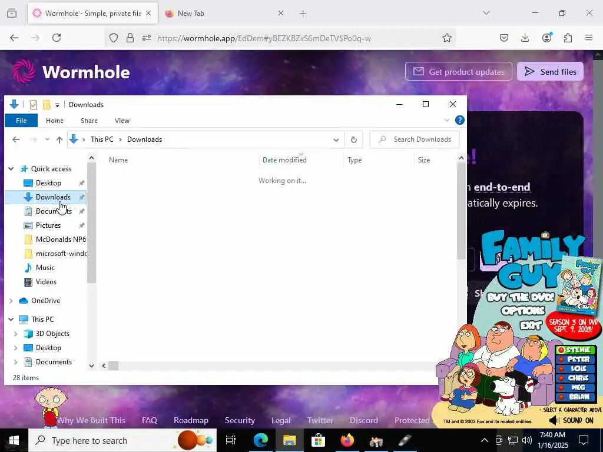Open Firefox list all tabs dropdown

[x=486, y=13]
